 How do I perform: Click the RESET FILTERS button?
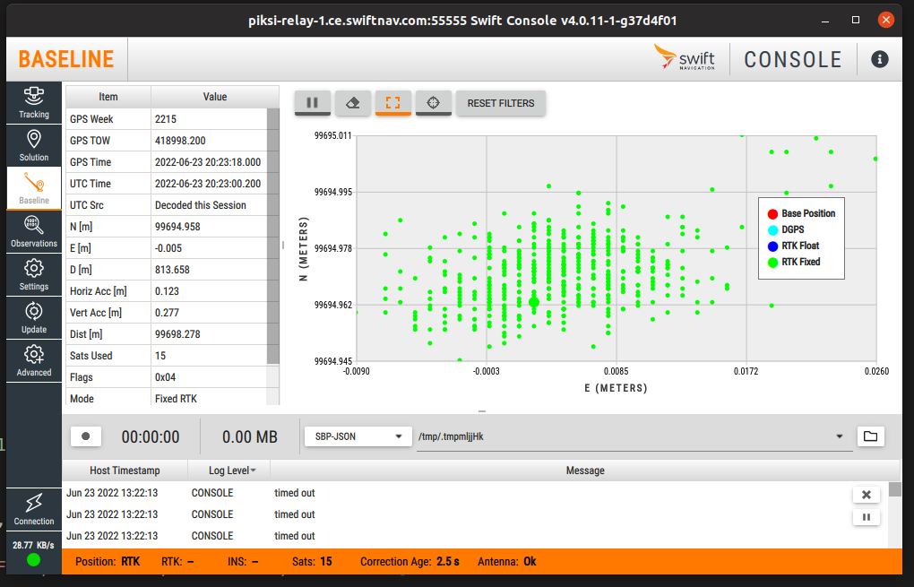coord(501,103)
